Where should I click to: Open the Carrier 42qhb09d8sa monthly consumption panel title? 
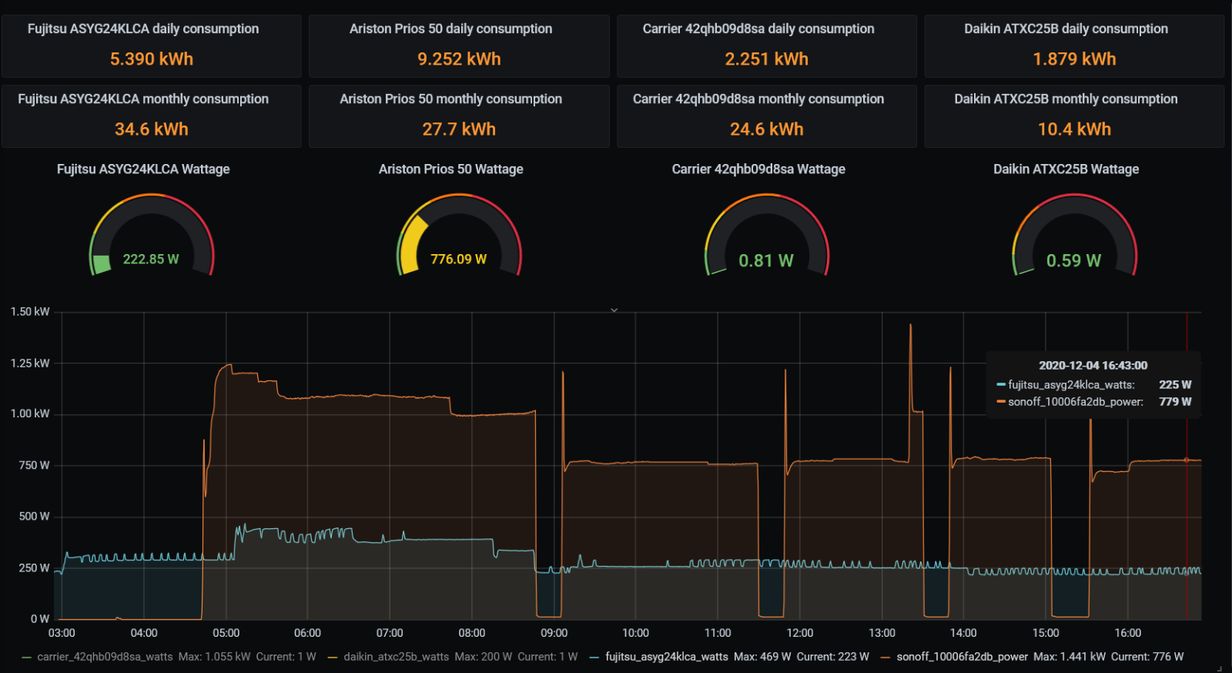[x=758, y=99]
